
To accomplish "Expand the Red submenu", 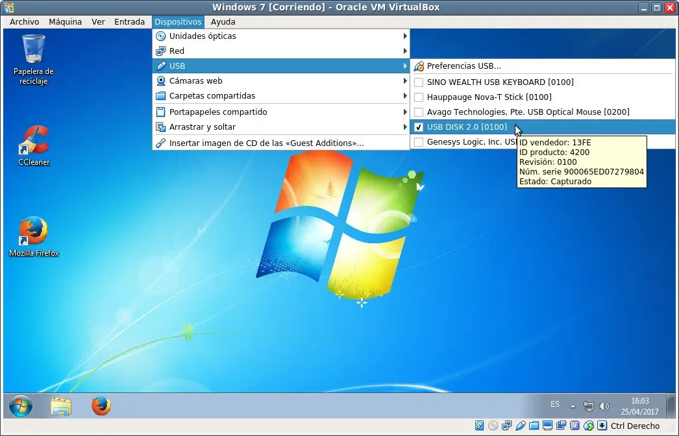I will 281,51.
